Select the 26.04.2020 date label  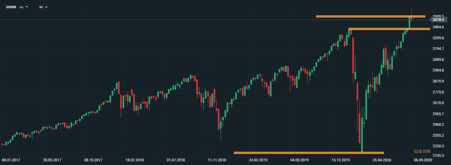[x=382, y=160]
